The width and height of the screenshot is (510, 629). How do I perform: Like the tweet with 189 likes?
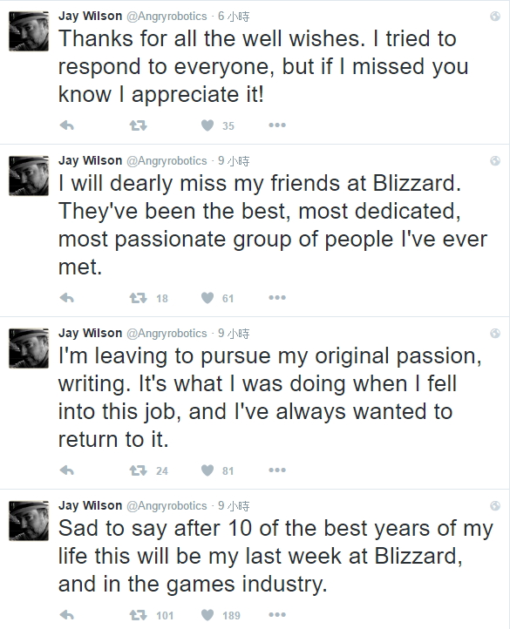point(207,615)
